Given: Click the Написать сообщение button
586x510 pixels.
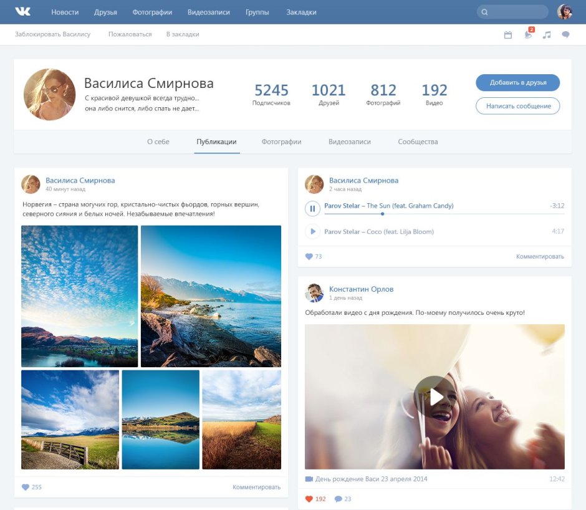Looking at the screenshot, I should (x=517, y=106).
